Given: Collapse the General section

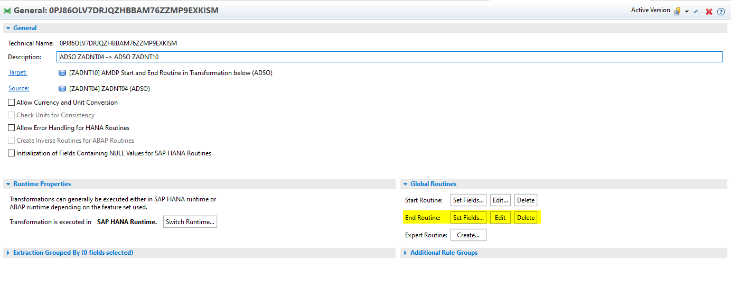Looking at the screenshot, I should [x=8, y=28].
